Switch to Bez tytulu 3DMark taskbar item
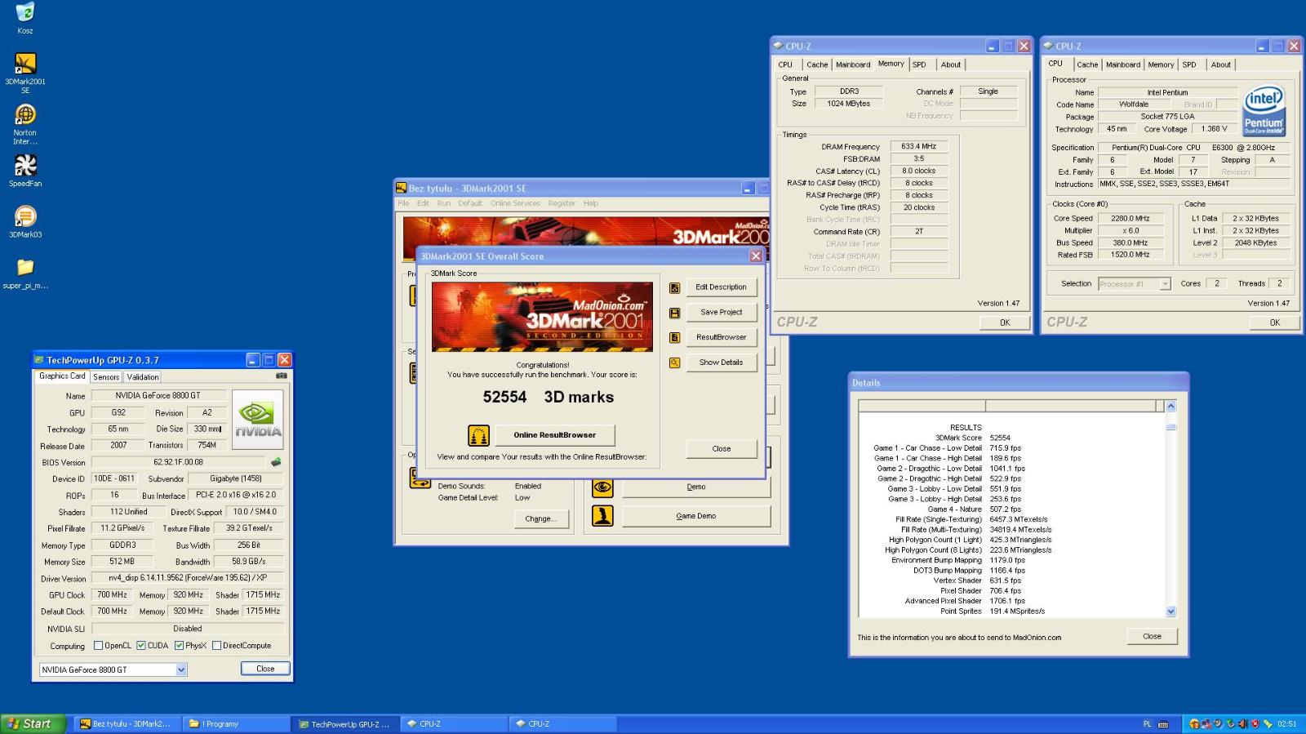The height and width of the screenshot is (734, 1306). click(128, 724)
